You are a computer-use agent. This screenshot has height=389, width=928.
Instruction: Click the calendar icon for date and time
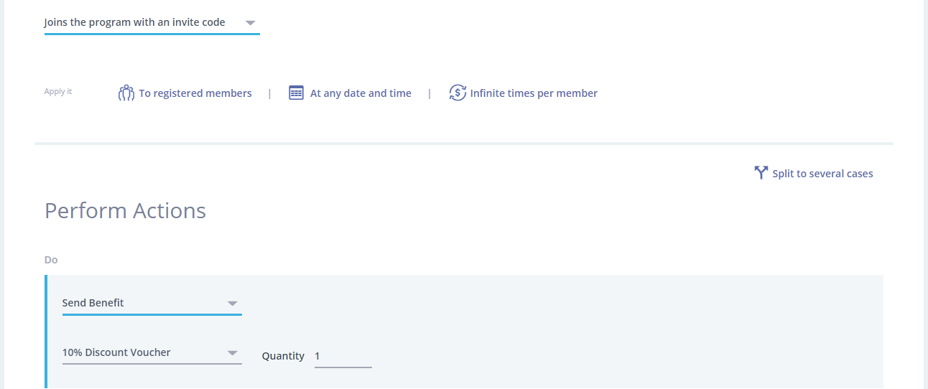(x=296, y=93)
